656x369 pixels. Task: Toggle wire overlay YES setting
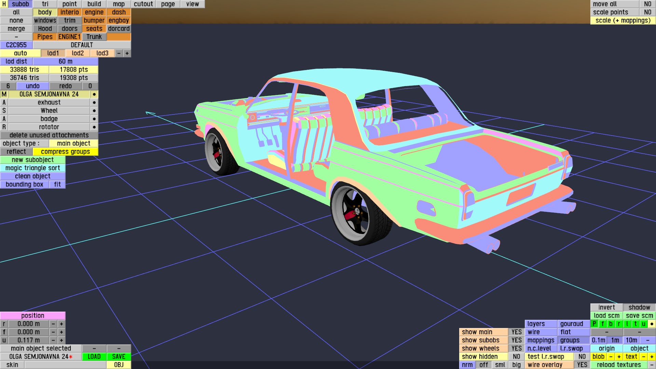(x=582, y=365)
